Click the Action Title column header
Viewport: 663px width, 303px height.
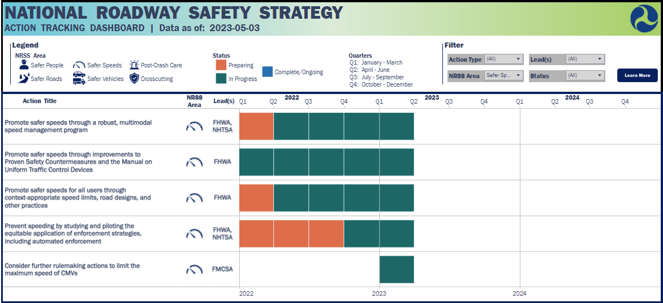(x=40, y=101)
